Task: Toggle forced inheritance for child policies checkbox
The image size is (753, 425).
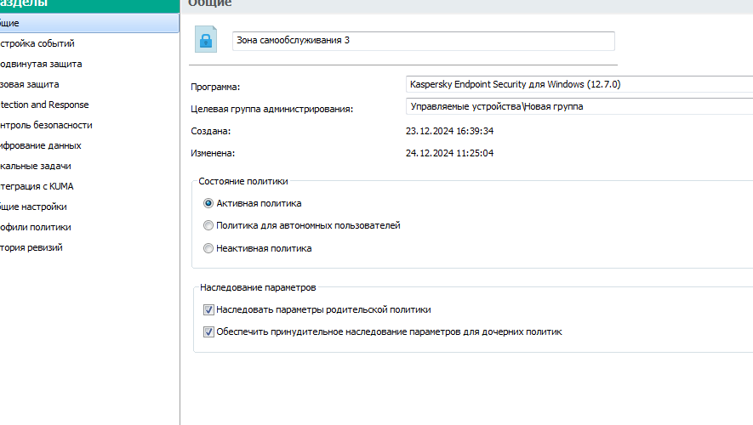Action: [x=208, y=332]
